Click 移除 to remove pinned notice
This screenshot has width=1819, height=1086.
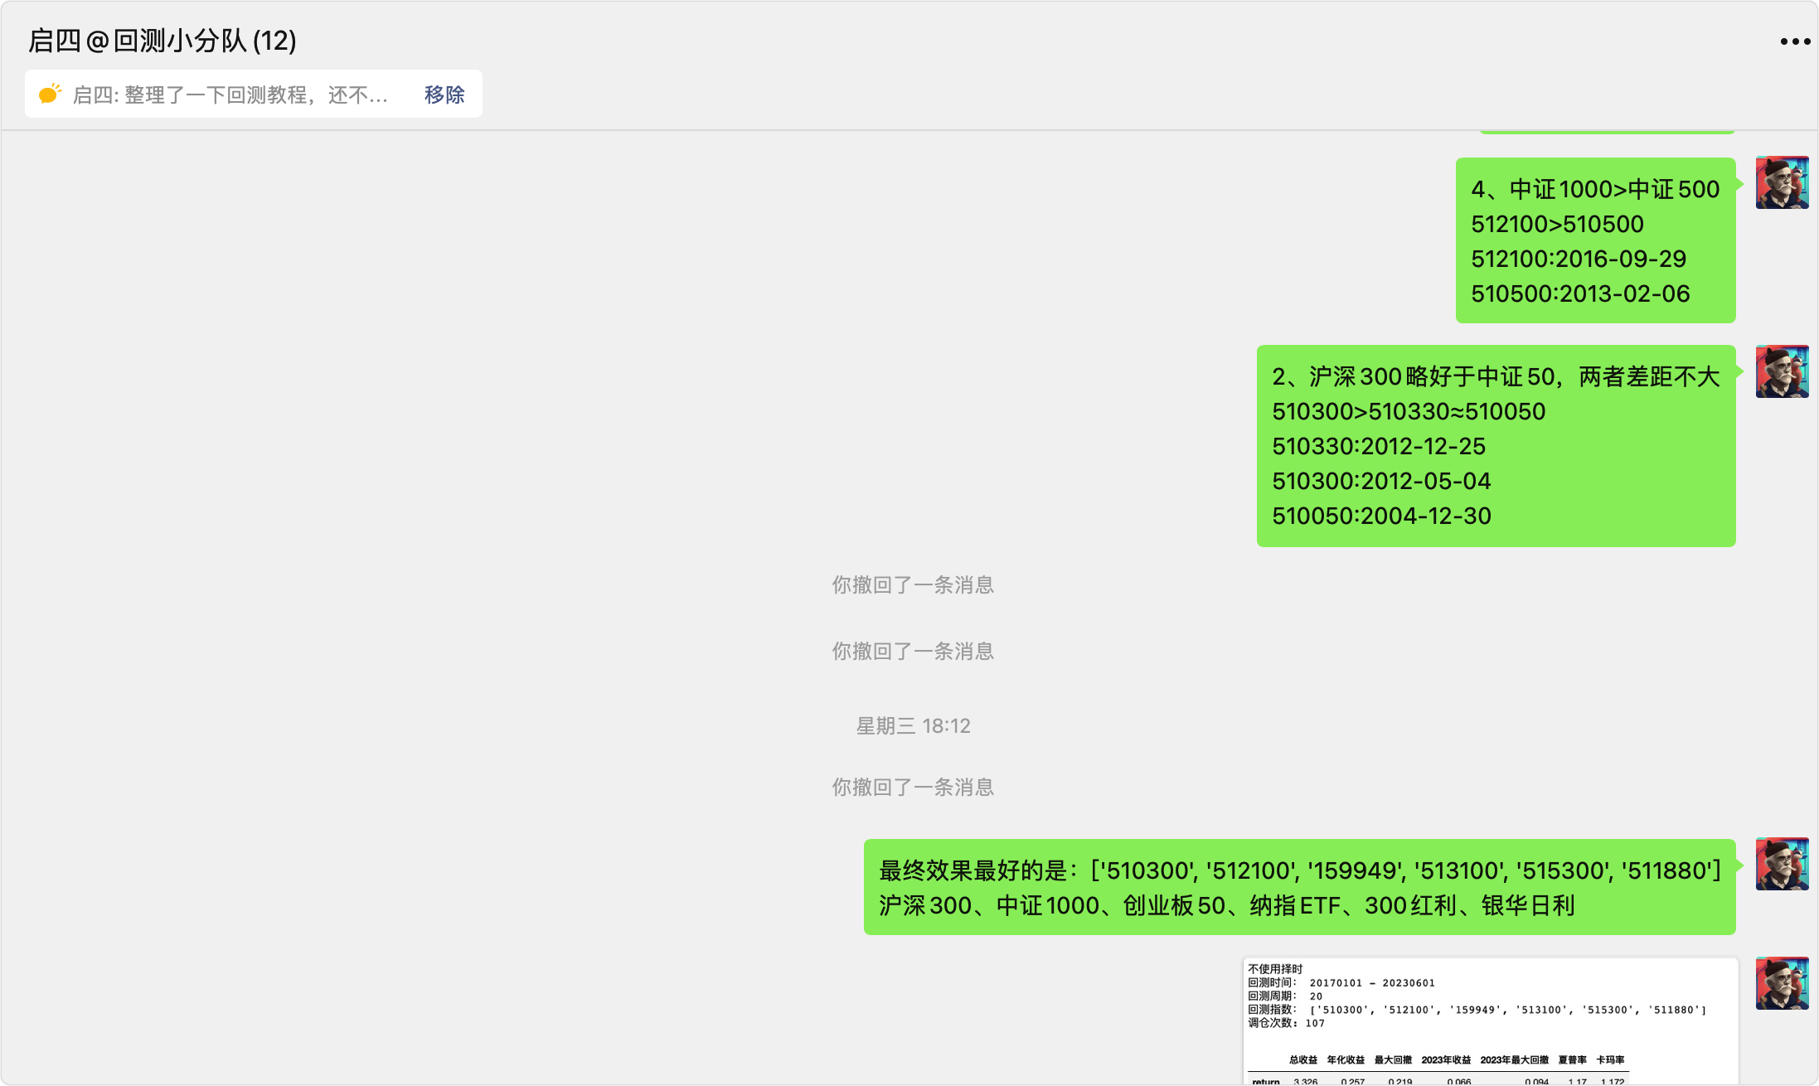click(444, 95)
